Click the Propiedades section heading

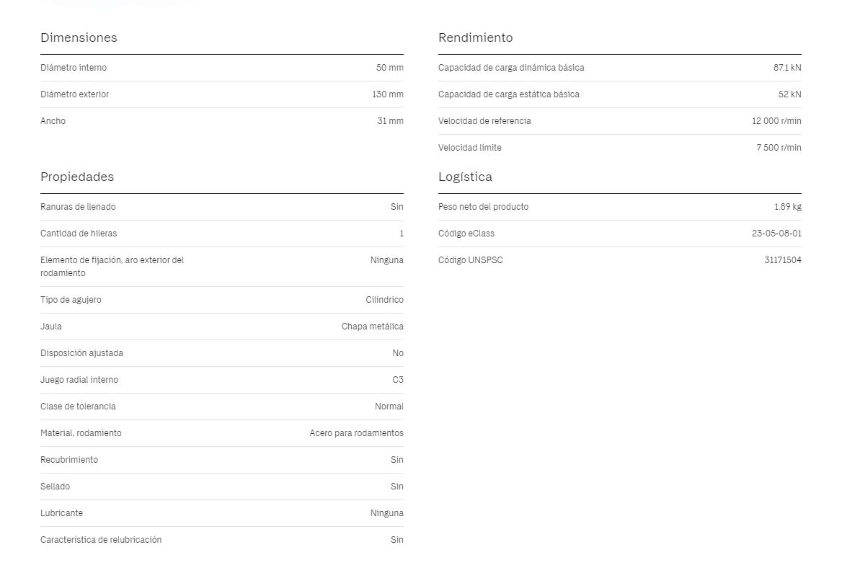click(x=77, y=177)
